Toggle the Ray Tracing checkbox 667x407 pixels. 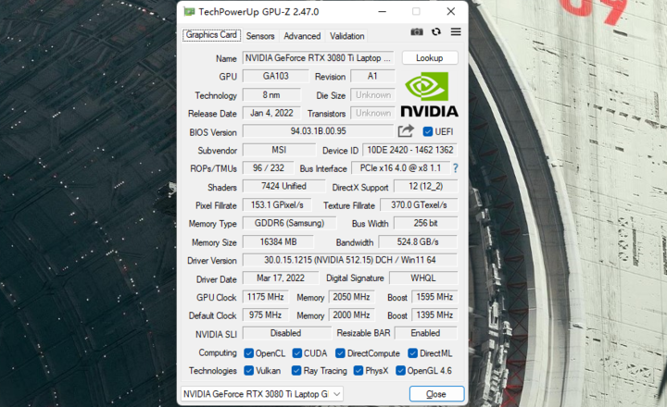pos(296,371)
